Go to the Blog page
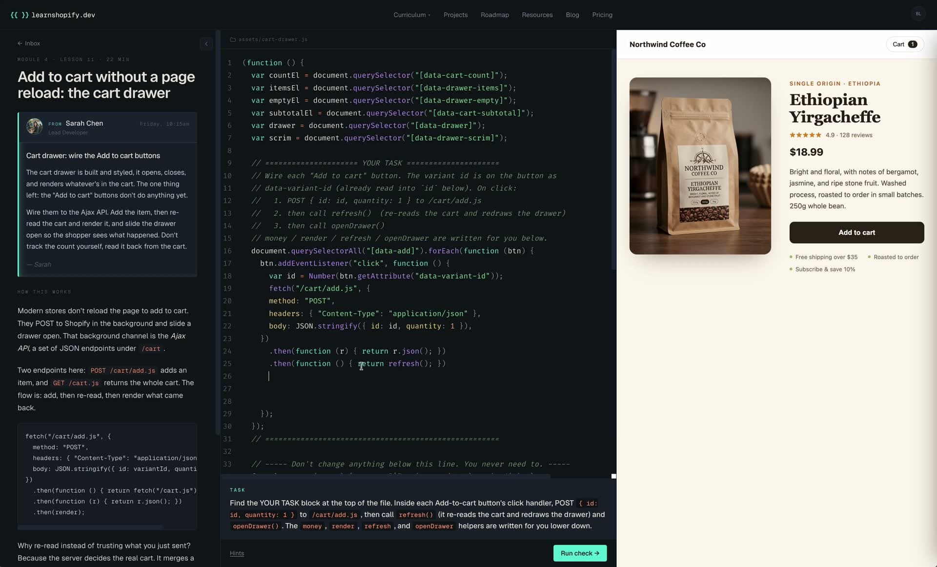 pyautogui.click(x=572, y=15)
